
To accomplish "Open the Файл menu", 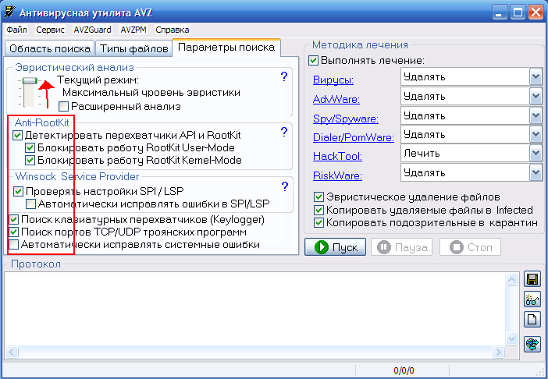I will (x=16, y=30).
